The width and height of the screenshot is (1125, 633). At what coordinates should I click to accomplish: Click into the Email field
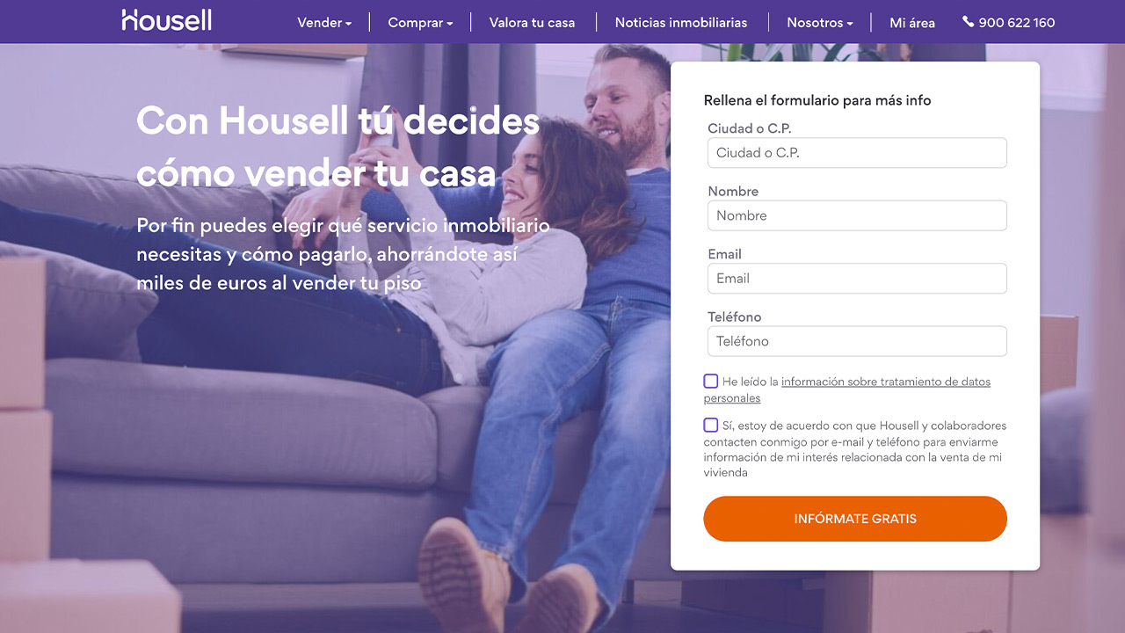click(x=857, y=279)
